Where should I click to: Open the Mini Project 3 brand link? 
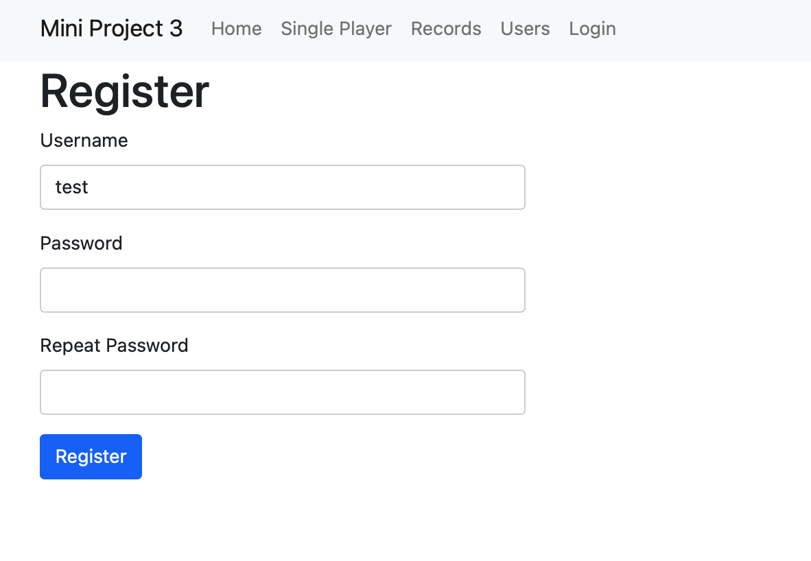pyautogui.click(x=111, y=28)
